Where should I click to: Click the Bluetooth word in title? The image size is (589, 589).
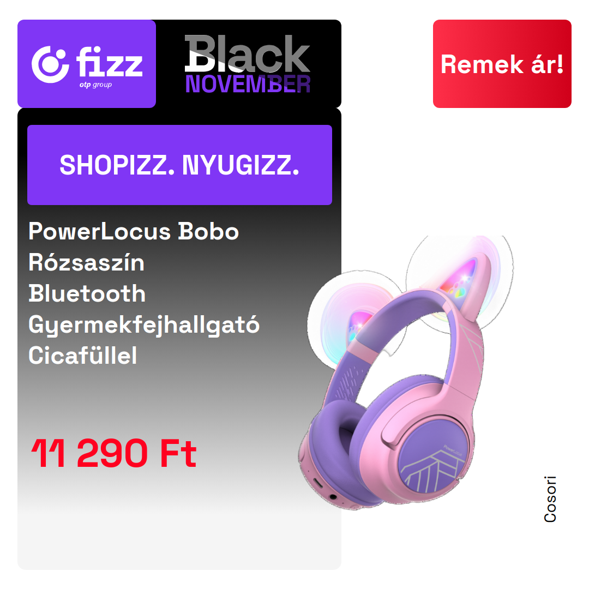(x=87, y=293)
